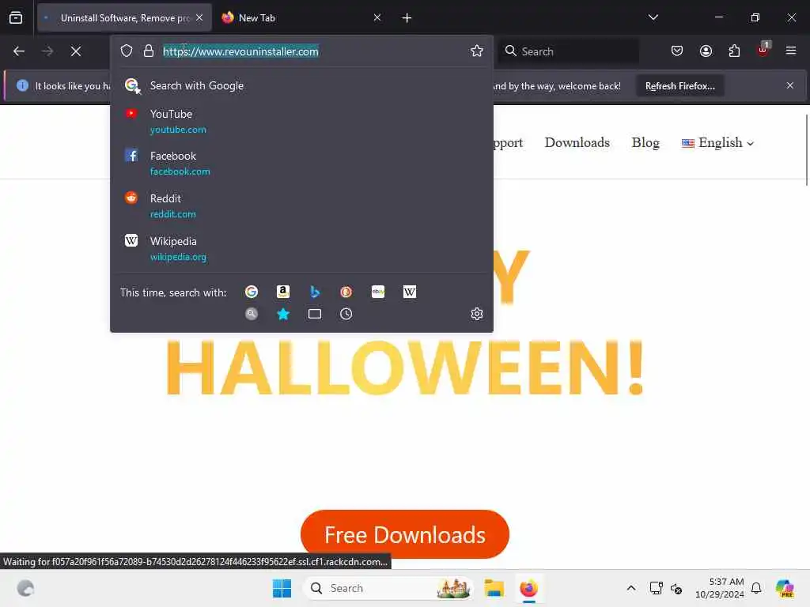Viewport: 810px width, 607px height.
Task: Close the Uninstall Software tab
Action: pyautogui.click(x=199, y=18)
